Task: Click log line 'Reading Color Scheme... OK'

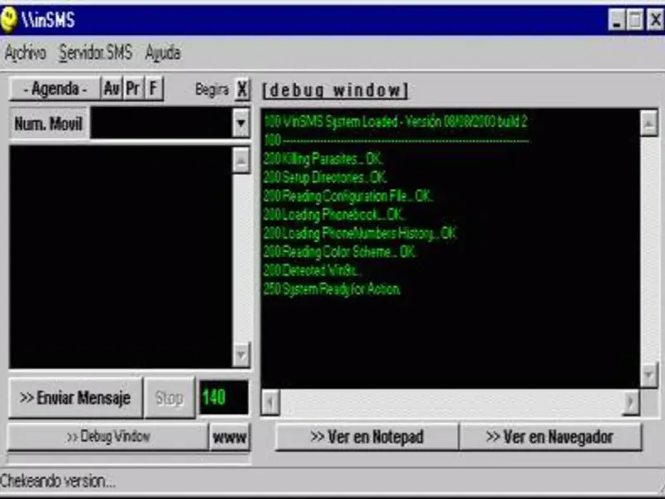Action: (339, 252)
